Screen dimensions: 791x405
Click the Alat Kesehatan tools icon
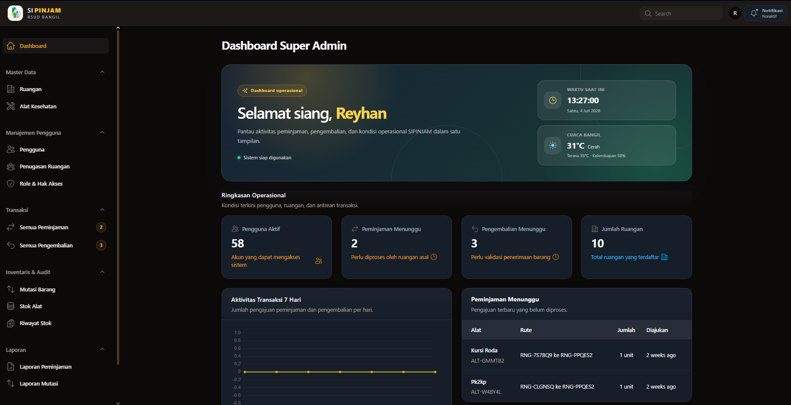click(11, 106)
